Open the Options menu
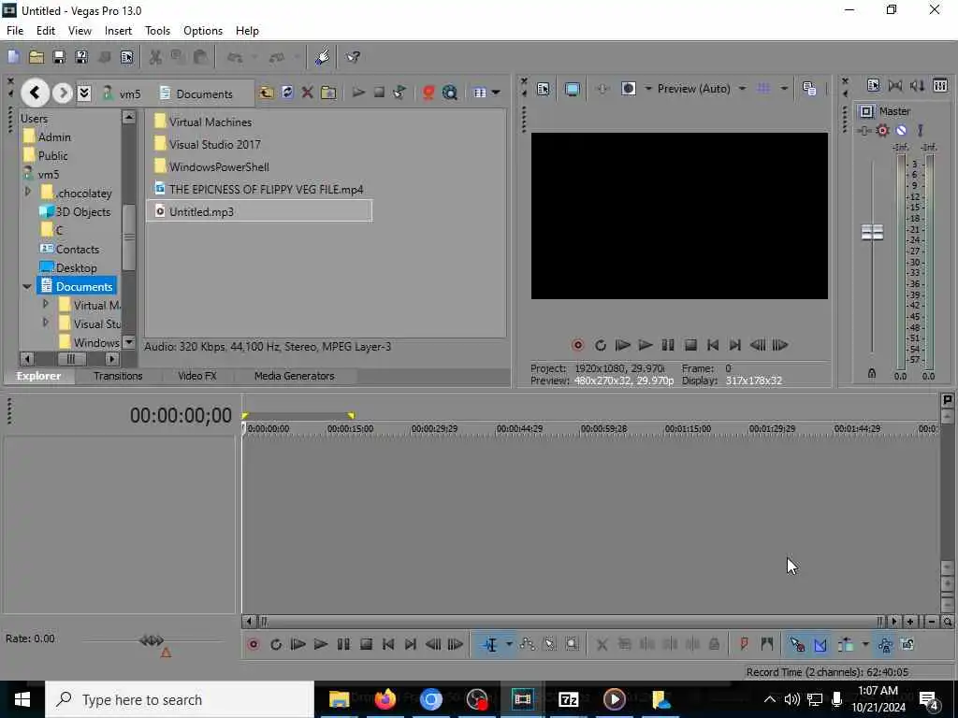The width and height of the screenshot is (958, 718). tap(203, 31)
